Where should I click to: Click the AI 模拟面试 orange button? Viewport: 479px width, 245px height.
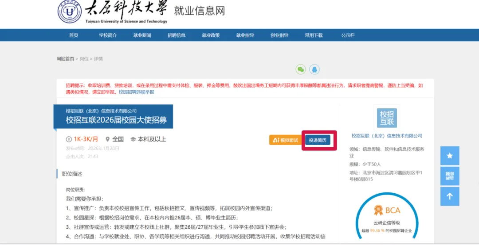(x=286, y=140)
